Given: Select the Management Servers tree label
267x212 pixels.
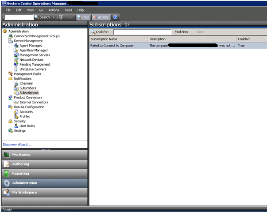Looking at the screenshot, I should coord(35,55).
